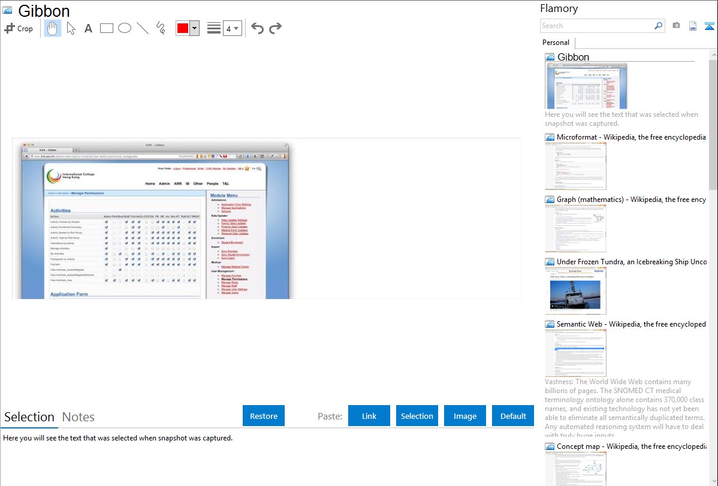Click the rightmost blue icon in Flamory header
Image resolution: width=718 pixels, height=486 pixels.
pos(709,26)
